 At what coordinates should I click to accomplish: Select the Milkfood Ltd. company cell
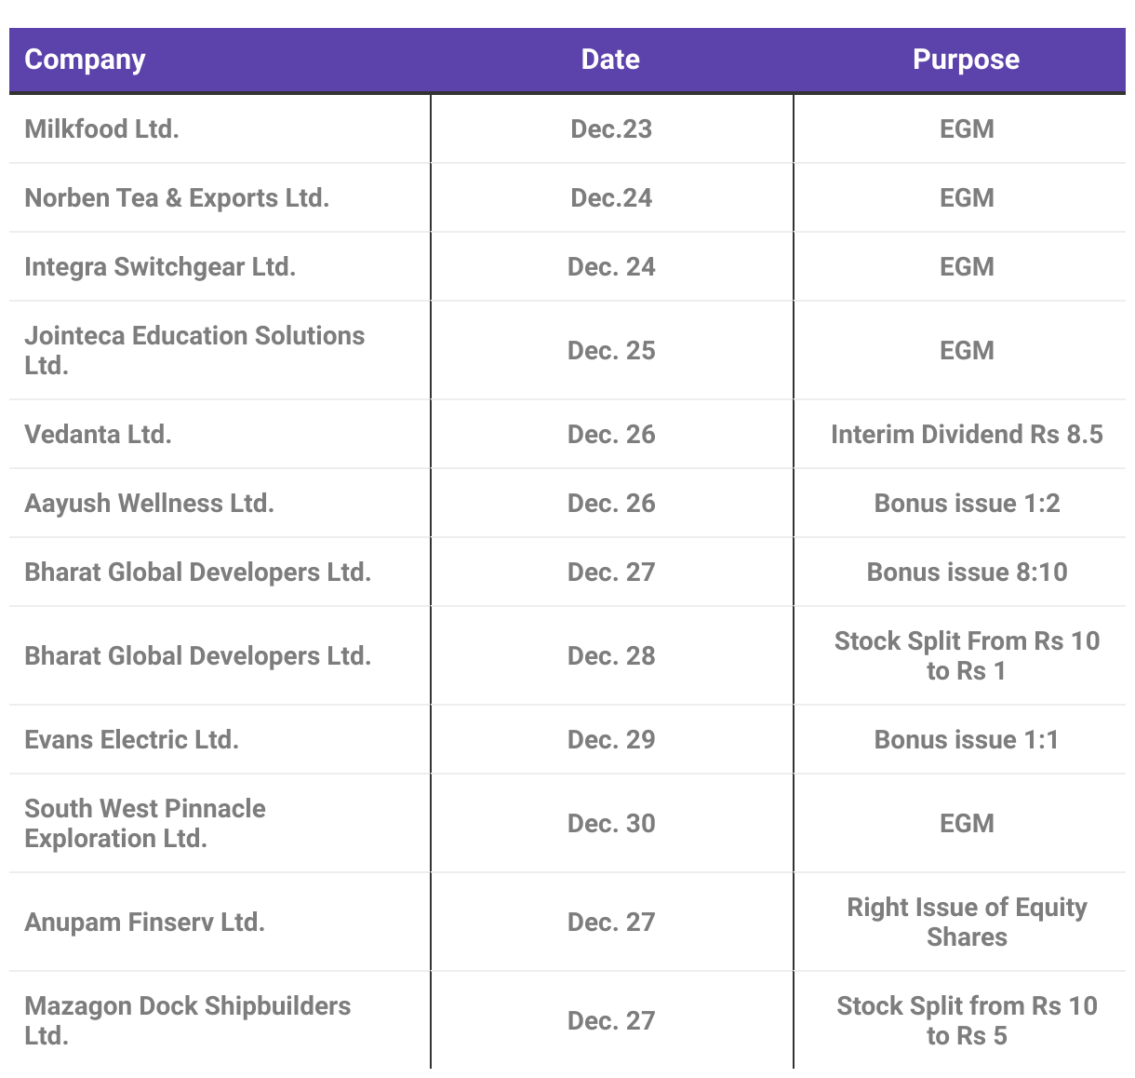pos(101,128)
